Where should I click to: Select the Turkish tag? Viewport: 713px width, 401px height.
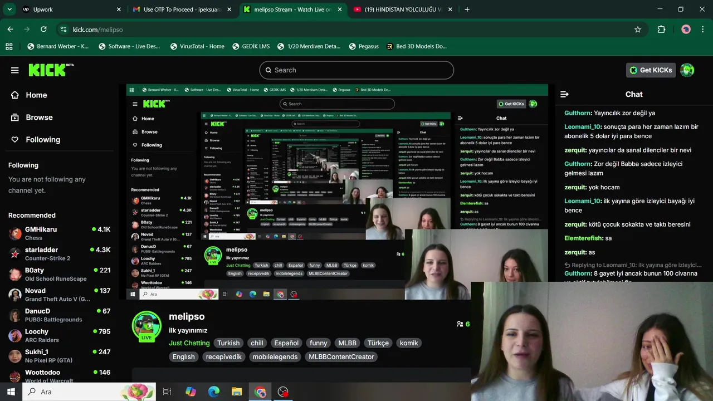click(x=228, y=343)
